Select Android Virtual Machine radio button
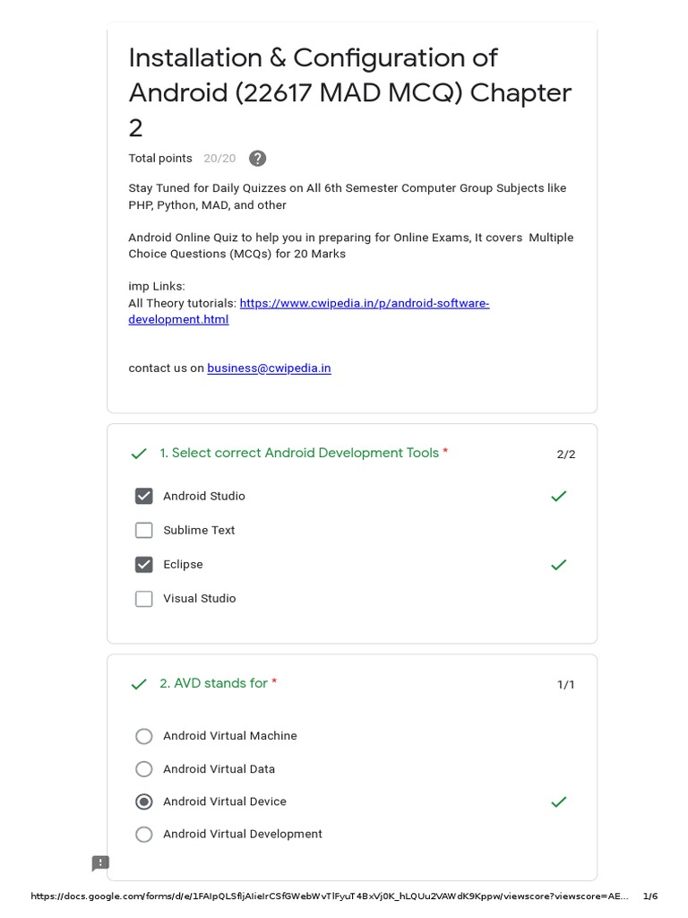 pos(144,736)
